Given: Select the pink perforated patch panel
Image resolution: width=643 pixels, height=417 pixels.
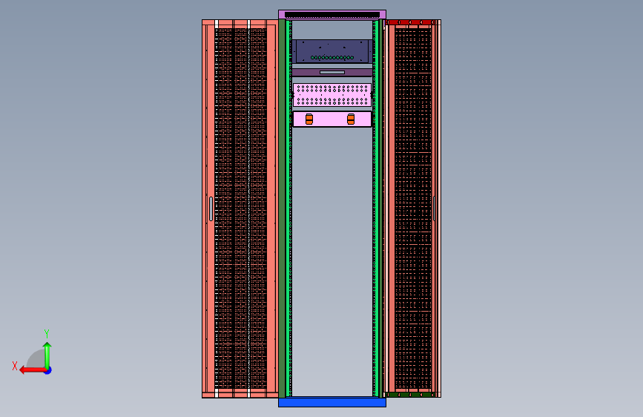Looking at the screenshot, I should (332, 95).
